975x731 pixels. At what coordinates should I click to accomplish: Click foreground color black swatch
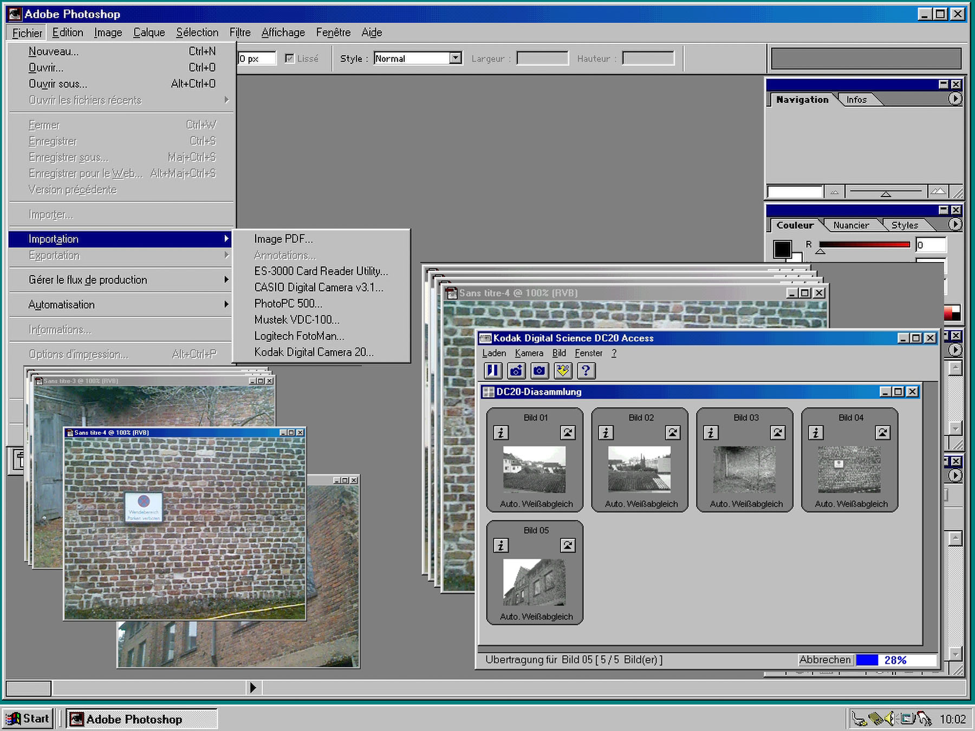point(782,249)
